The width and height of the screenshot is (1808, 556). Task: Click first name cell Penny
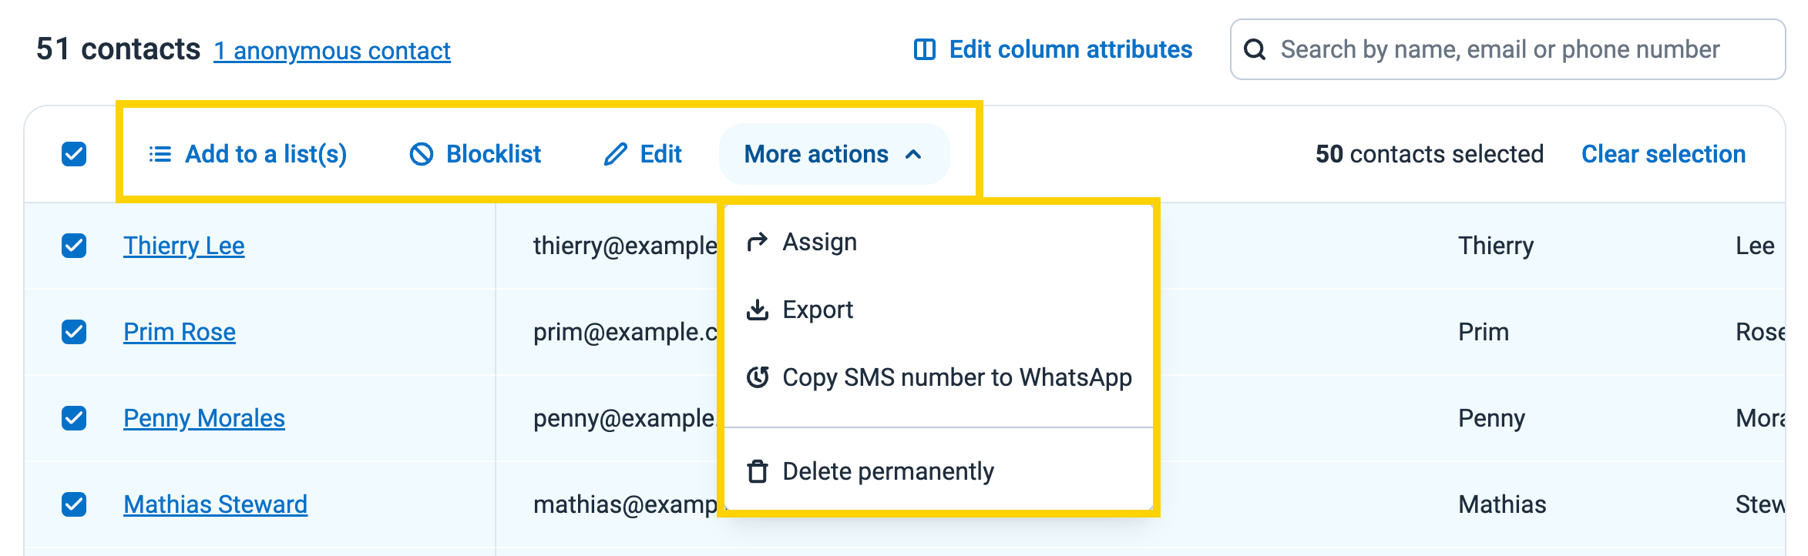(x=1491, y=418)
